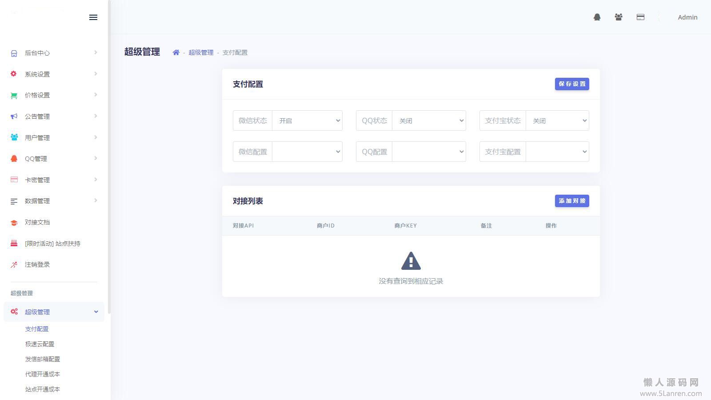Click the 公告管理 megaphone icon

click(14, 116)
